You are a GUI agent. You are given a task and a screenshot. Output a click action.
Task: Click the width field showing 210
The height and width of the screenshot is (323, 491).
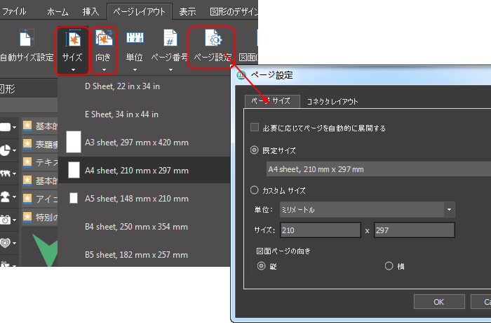point(321,230)
